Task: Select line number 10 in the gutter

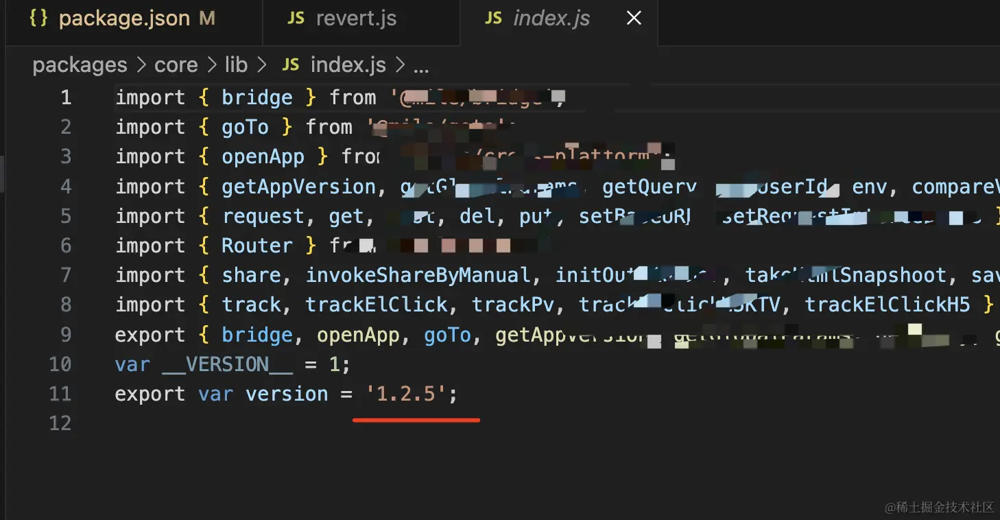Action: coord(60,364)
